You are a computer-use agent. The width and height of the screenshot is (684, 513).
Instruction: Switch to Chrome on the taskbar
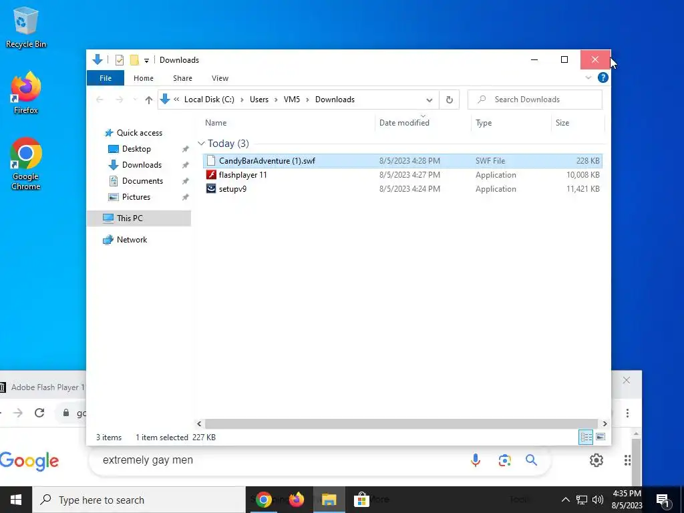tap(263, 500)
